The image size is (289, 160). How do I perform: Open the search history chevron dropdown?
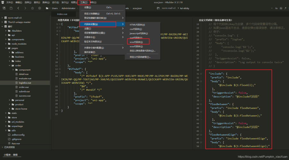[272, 8]
